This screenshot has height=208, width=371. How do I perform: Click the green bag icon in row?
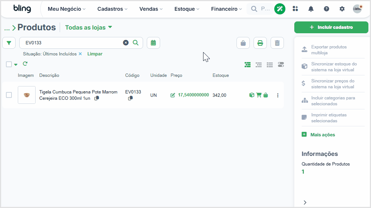tap(266, 95)
